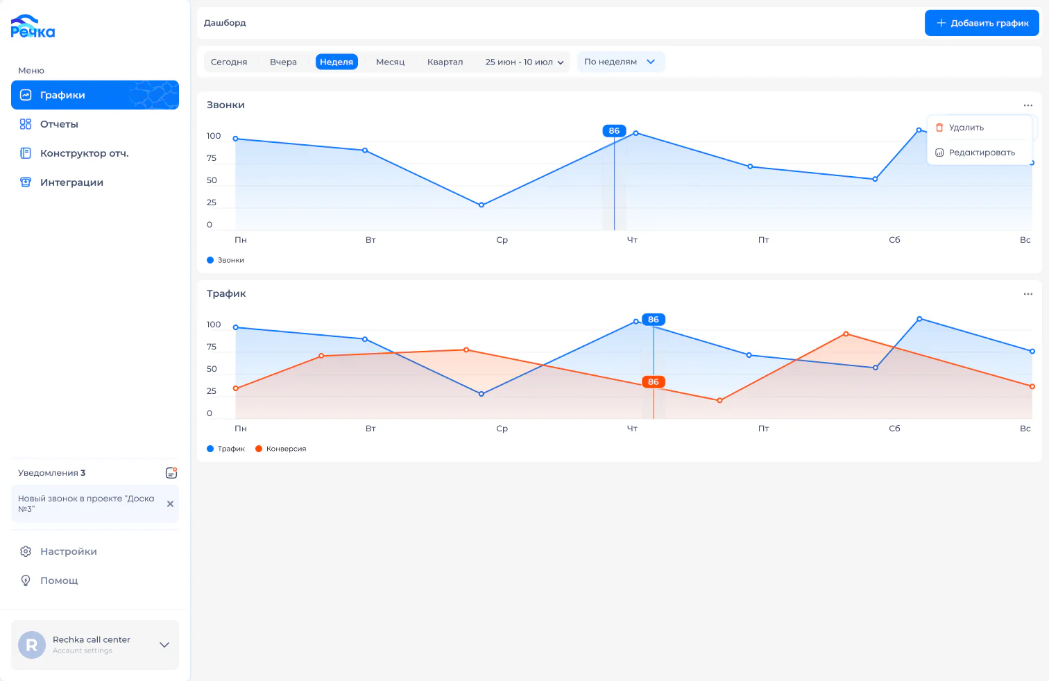Expand Rechka call center account menu
Image resolution: width=1049 pixels, height=681 pixels.
(x=95, y=645)
